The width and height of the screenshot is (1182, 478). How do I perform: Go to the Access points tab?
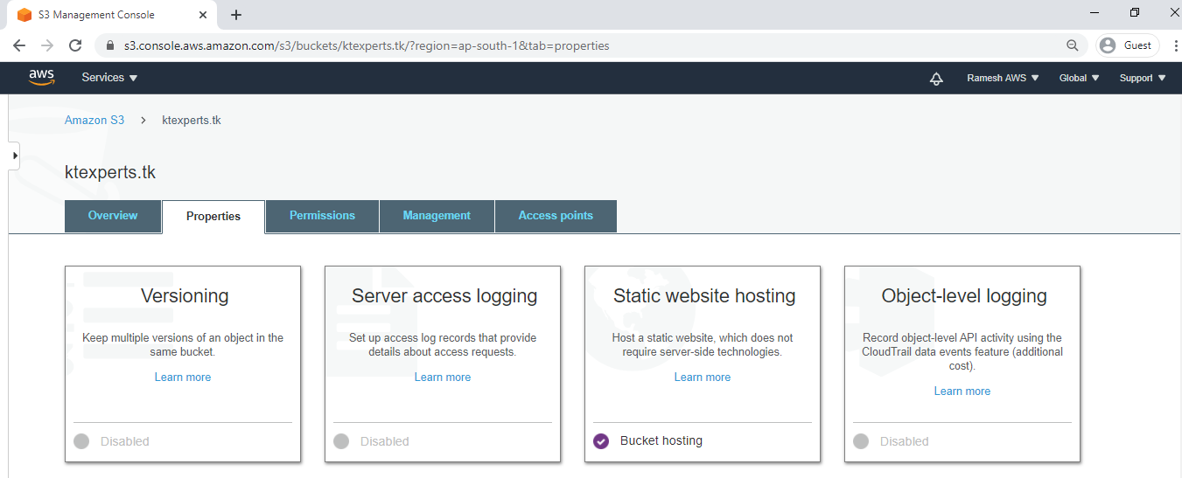coord(556,216)
